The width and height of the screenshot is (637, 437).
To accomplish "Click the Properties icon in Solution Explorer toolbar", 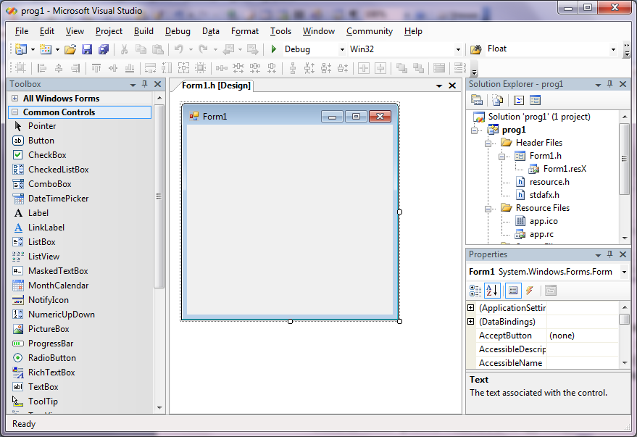I will coord(477,100).
